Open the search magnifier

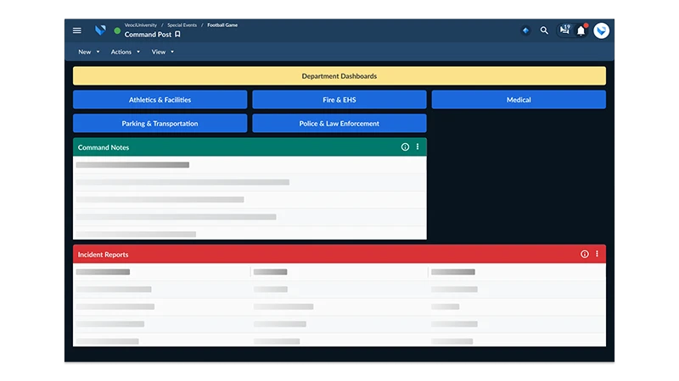pyautogui.click(x=544, y=30)
